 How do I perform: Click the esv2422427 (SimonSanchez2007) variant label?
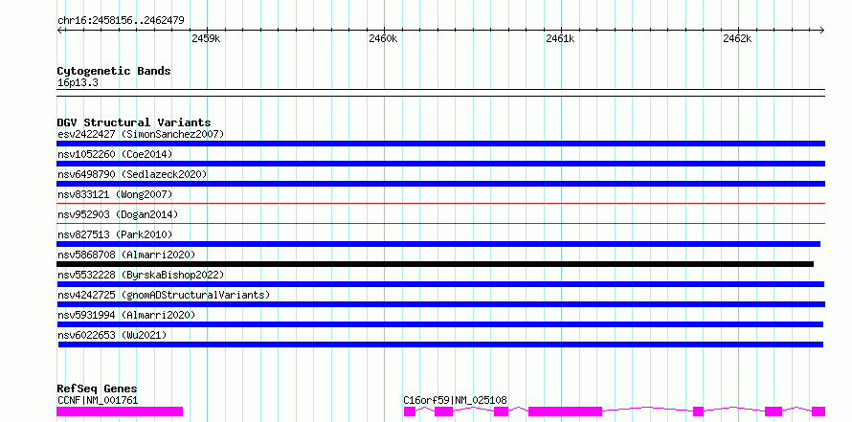pos(141,134)
